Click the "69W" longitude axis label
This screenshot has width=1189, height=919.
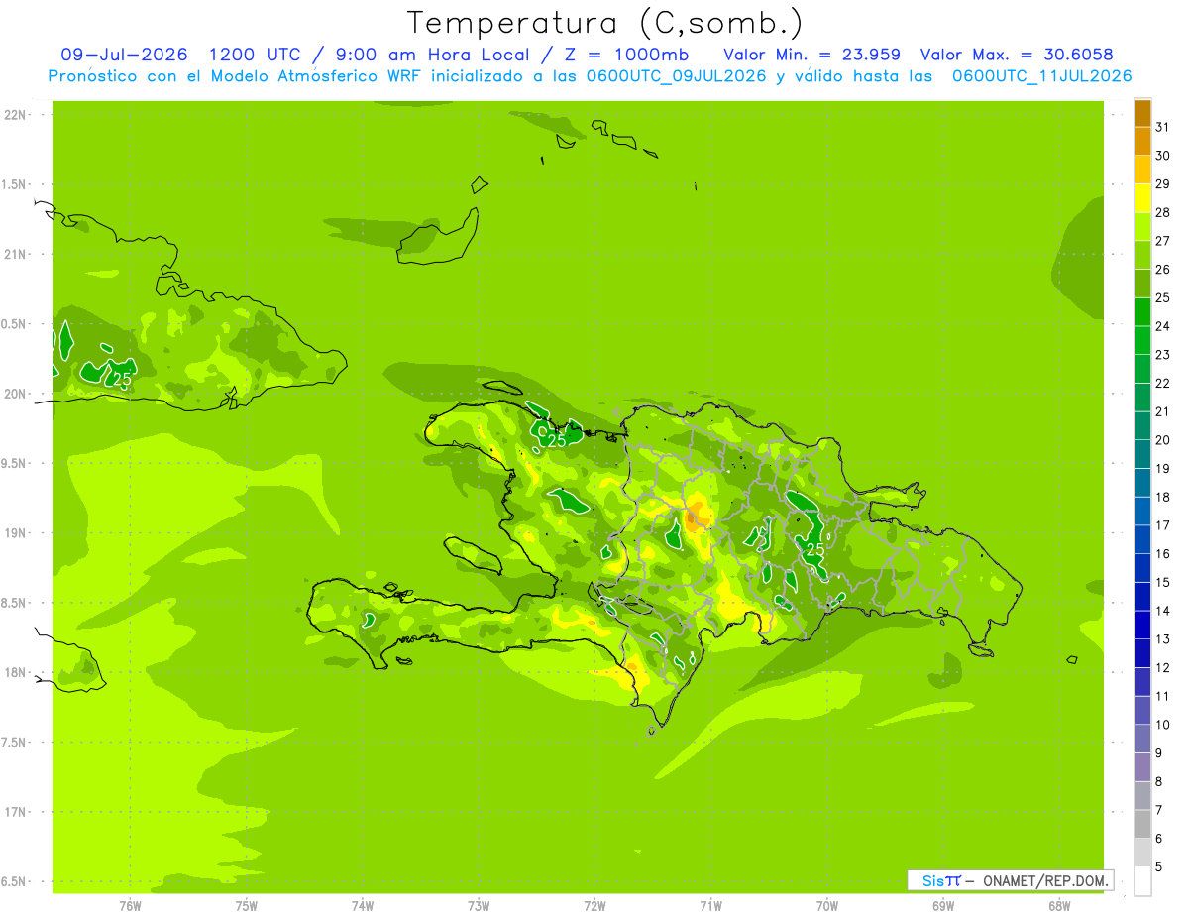(943, 906)
